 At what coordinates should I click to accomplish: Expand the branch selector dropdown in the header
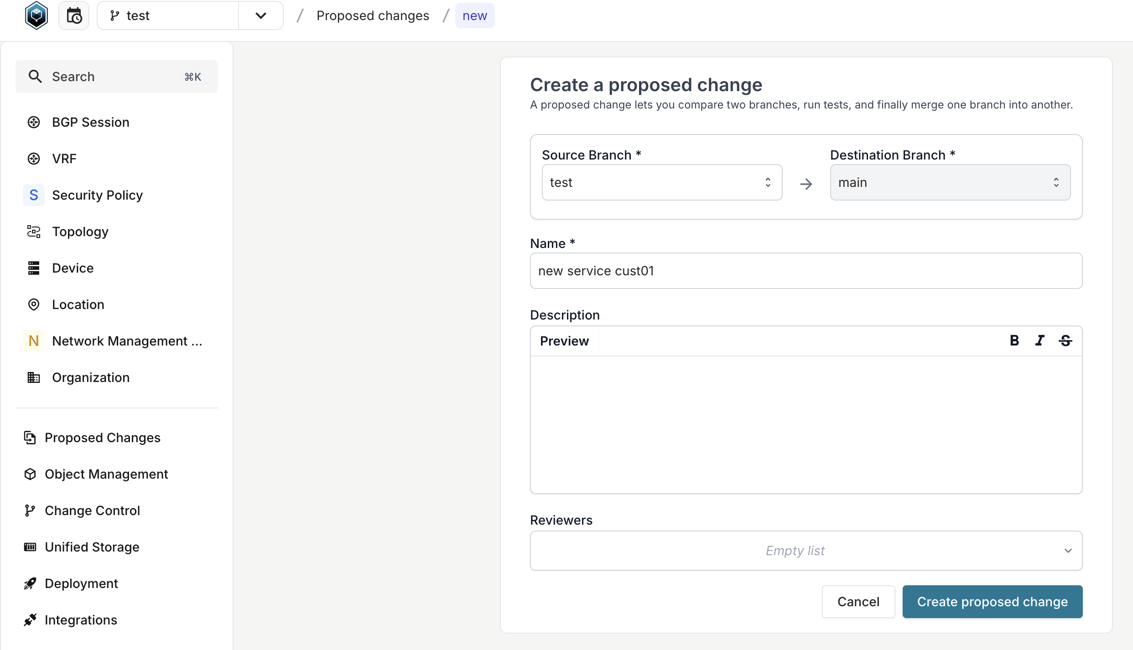260,15
